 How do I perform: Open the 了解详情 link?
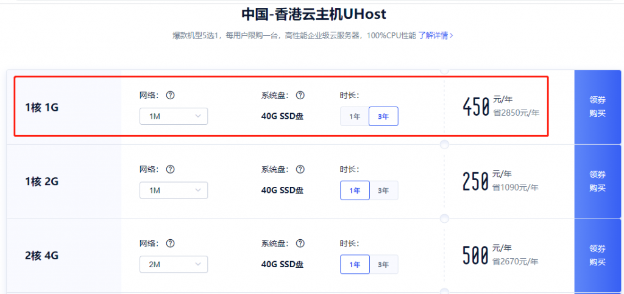(x=436, y=35)
